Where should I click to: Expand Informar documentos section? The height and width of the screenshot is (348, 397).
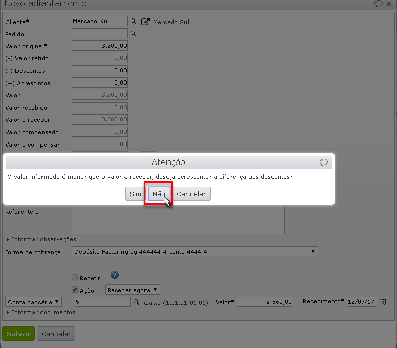pos(40,312)
